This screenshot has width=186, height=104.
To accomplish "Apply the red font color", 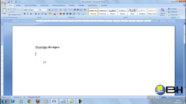I will (55, 14).
